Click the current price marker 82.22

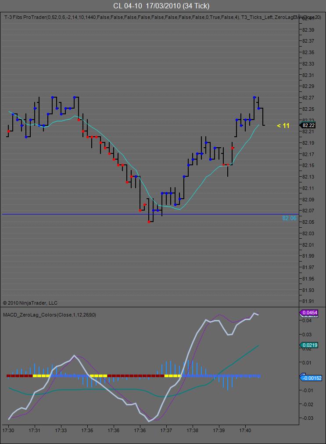point(308,125)
